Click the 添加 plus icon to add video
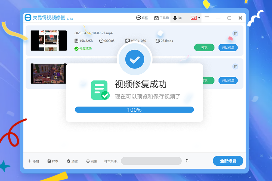 pyautogui.click(x=30, y=161)
